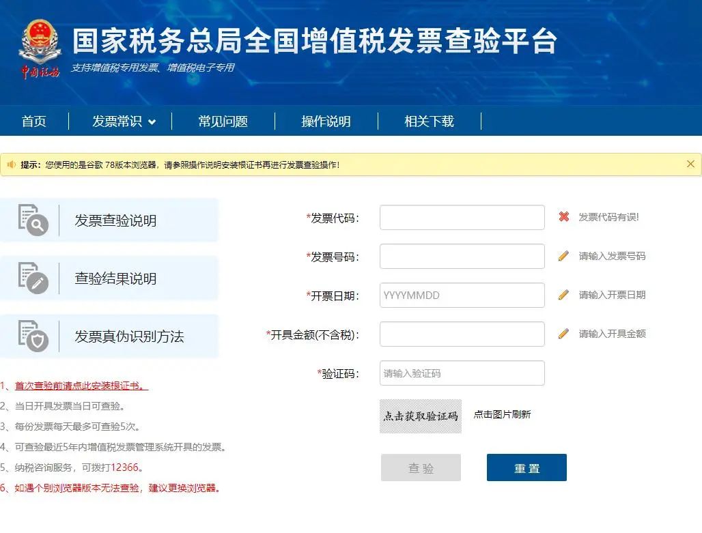This screenshot has height=533, width=702.
Task: Click the pencil icon next to 请输入开具金额
Action: coord(563,334)
